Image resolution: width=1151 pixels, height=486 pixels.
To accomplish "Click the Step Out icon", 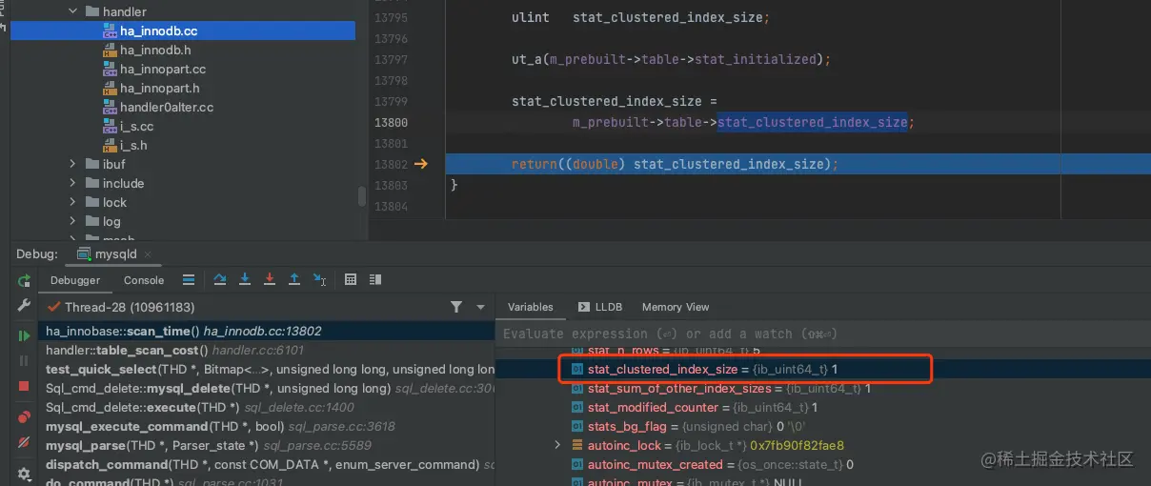I will click(294, 280).
